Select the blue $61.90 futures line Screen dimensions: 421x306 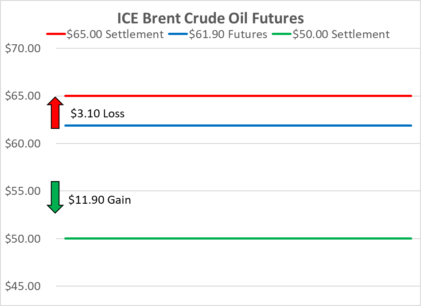(x=238, y=125)
